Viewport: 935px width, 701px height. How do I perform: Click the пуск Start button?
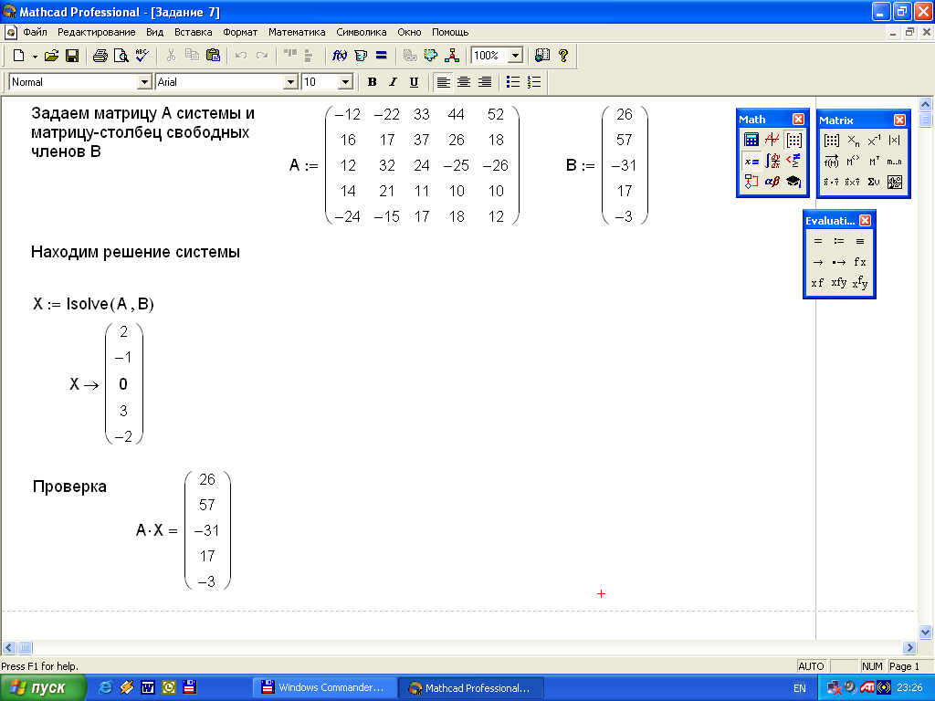point(44,688)
